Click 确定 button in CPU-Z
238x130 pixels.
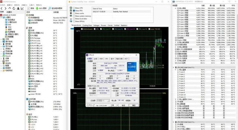tap(134, 105)
